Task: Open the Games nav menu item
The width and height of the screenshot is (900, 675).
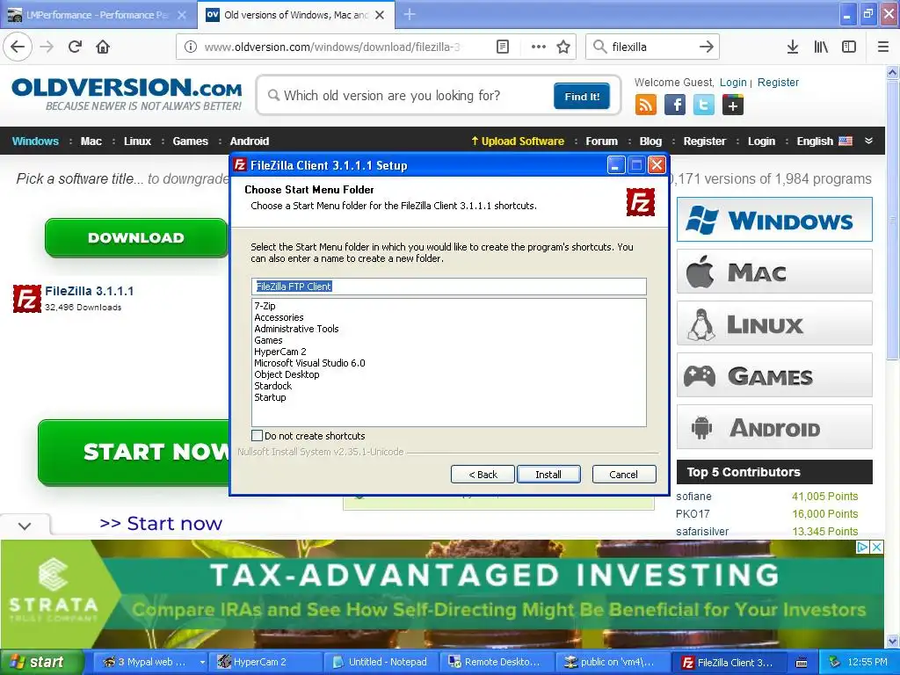Action: (x=190, y=142)
